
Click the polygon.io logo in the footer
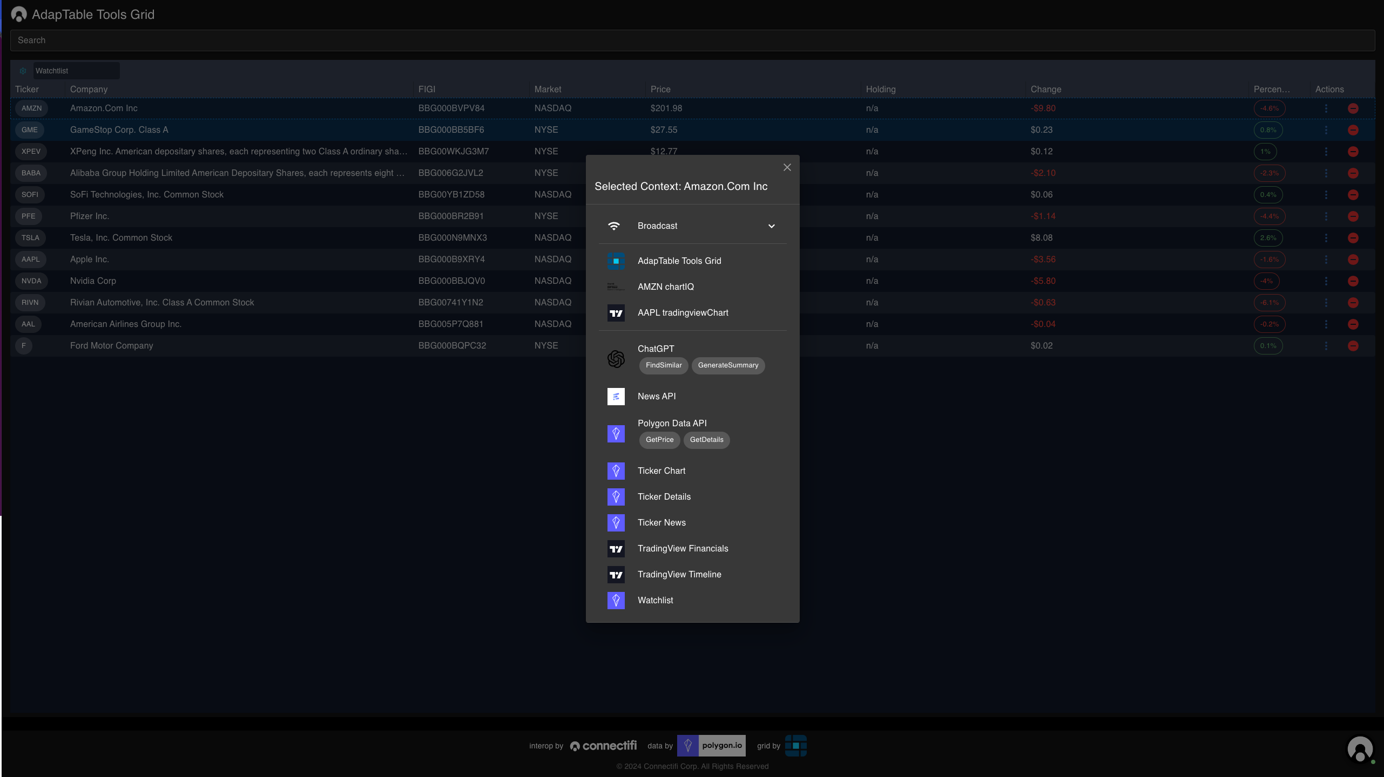click(x=711, y=746)
